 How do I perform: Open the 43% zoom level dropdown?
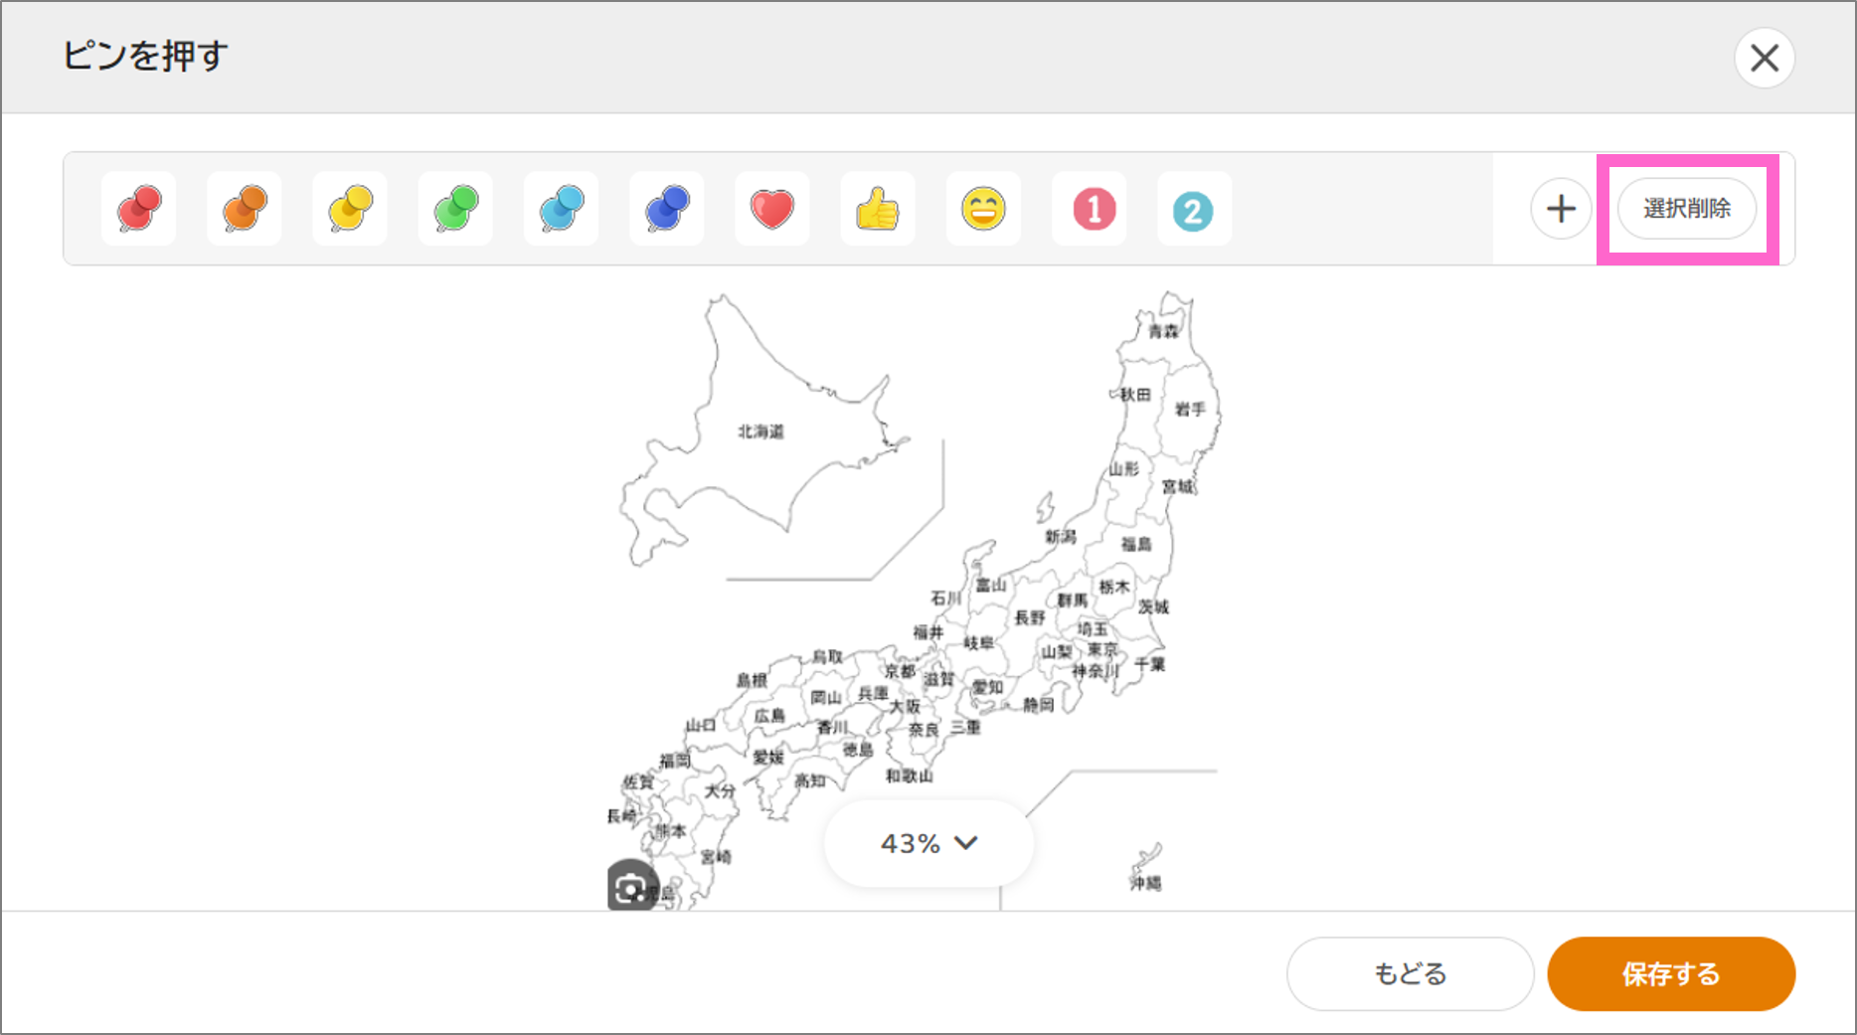tap(927, 843)
